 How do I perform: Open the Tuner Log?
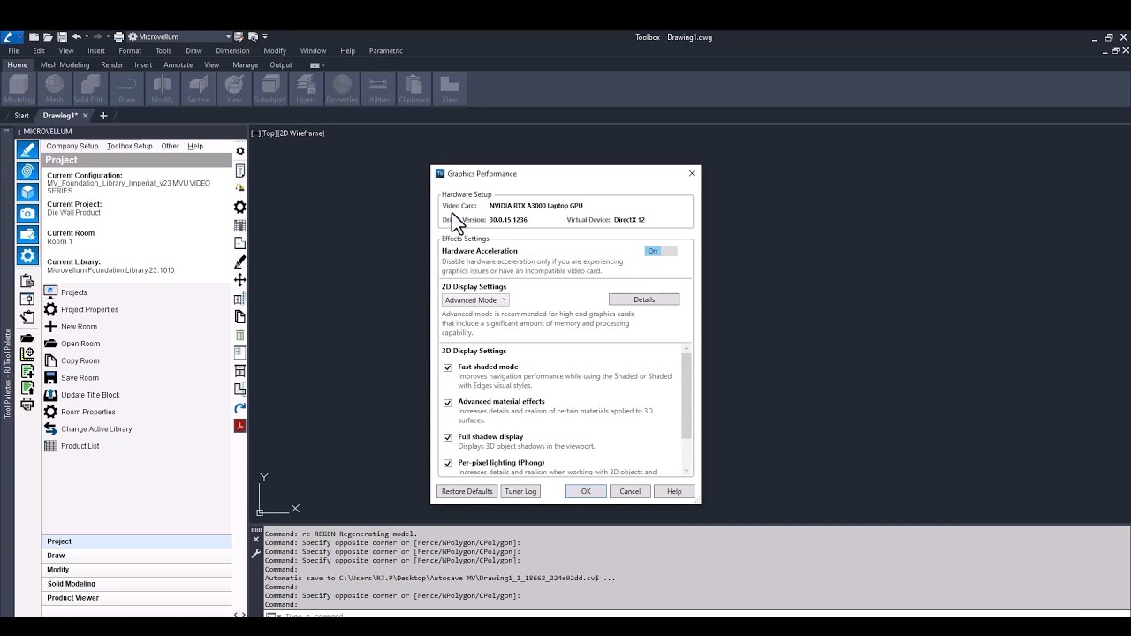pos(520,491)
